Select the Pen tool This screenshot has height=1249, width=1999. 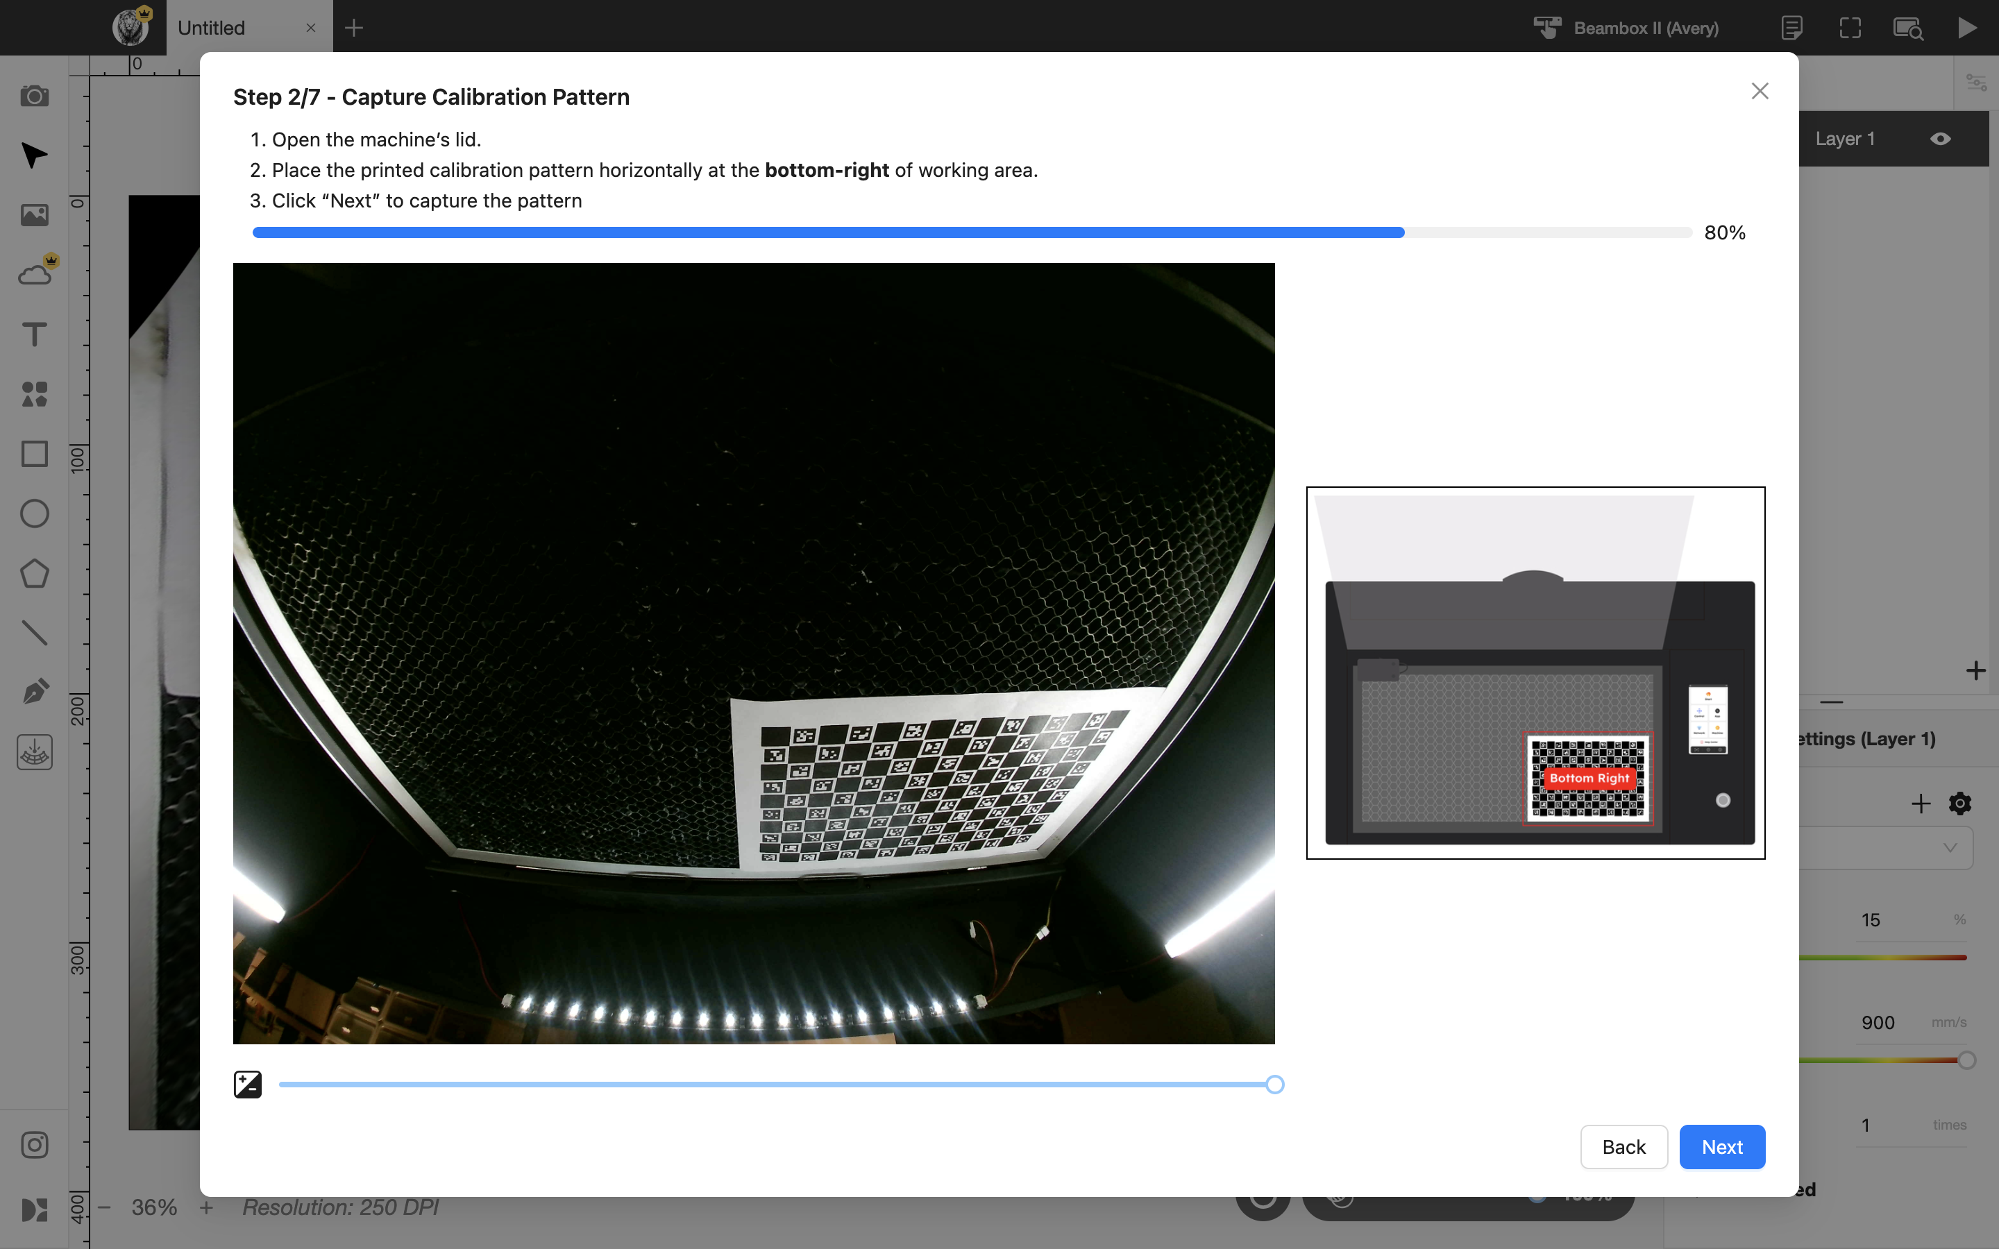34,693
